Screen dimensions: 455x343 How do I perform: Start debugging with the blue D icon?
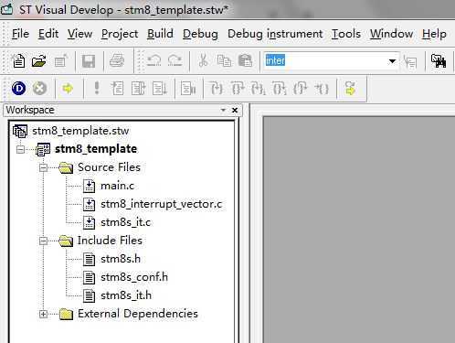point(19,89)
